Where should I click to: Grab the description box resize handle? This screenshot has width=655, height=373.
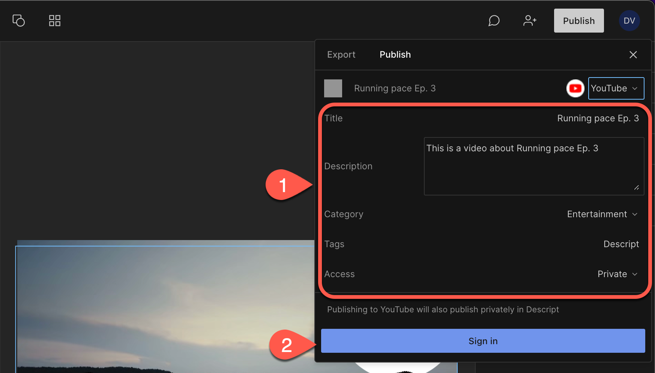coord(637,188)
